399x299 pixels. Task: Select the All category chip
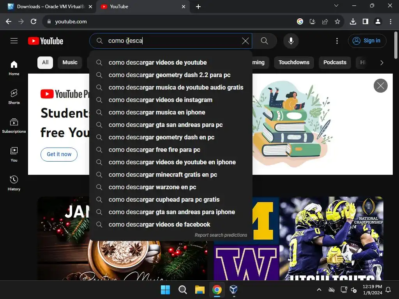(45, 63)
